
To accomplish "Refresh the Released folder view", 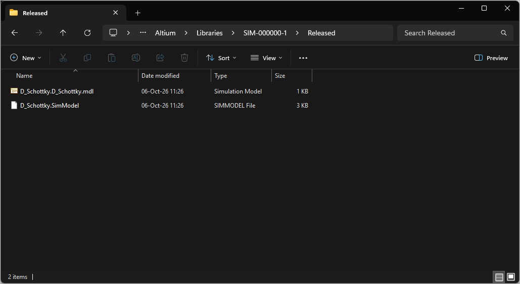I will tap(87, 33).
